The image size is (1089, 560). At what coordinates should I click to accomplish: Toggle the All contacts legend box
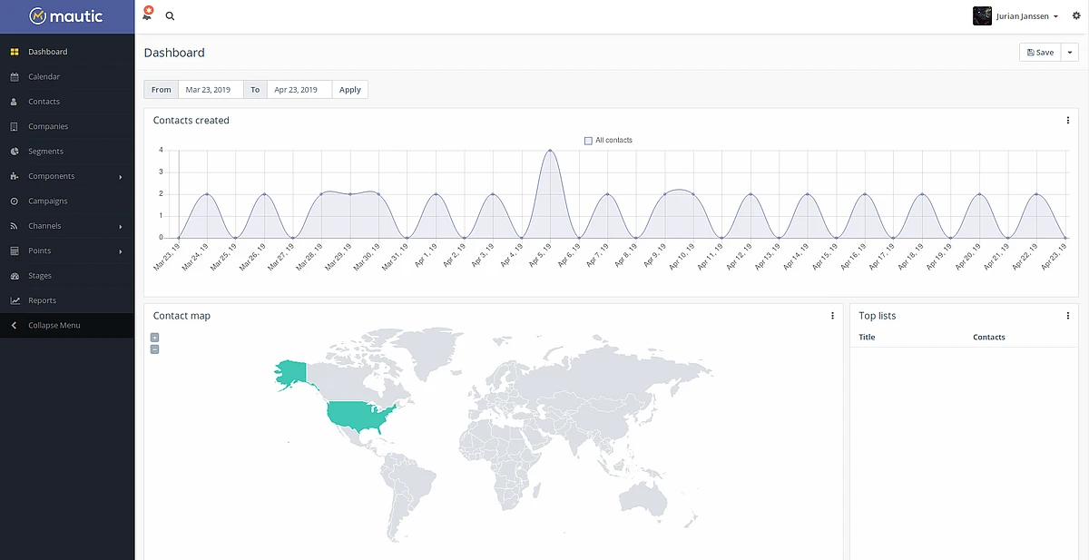click(588, 141)
